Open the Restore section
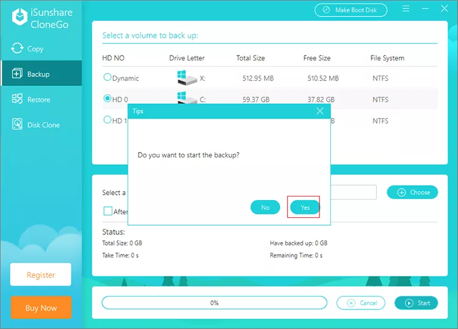458x329 pixels. click(41, 99)
